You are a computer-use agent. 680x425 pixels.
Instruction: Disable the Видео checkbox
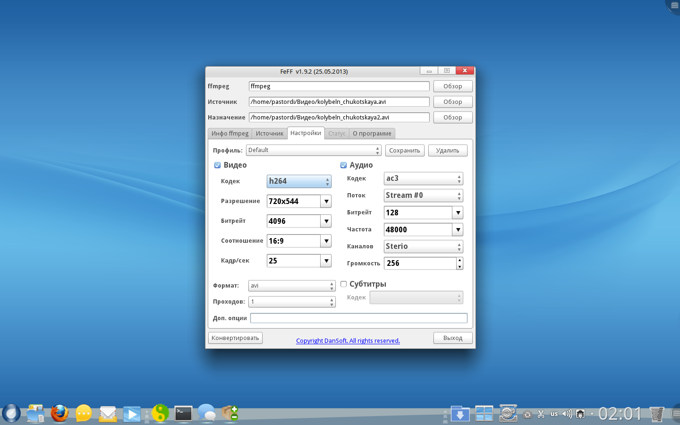click(x=218, y=165)
